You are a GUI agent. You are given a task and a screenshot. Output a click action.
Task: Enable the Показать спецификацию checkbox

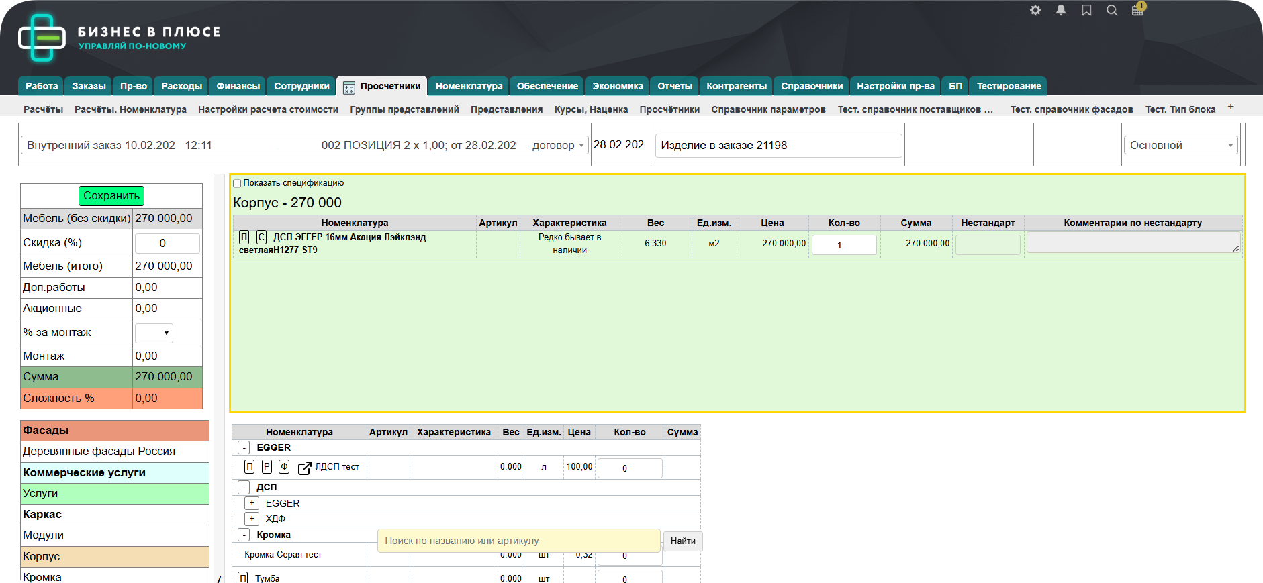237,183
